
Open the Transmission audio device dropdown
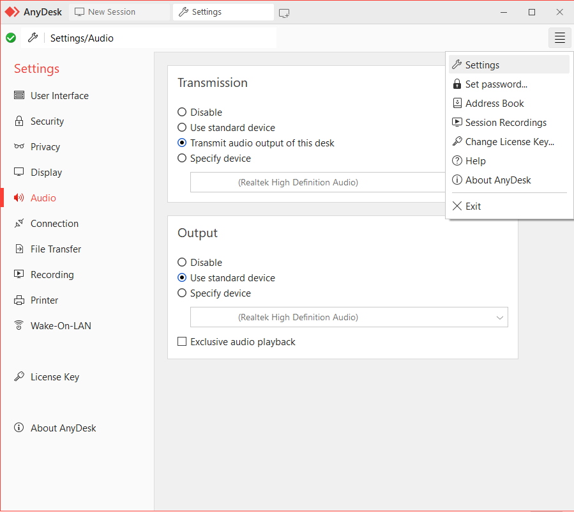pyautogui.click(x=317, y=182)
